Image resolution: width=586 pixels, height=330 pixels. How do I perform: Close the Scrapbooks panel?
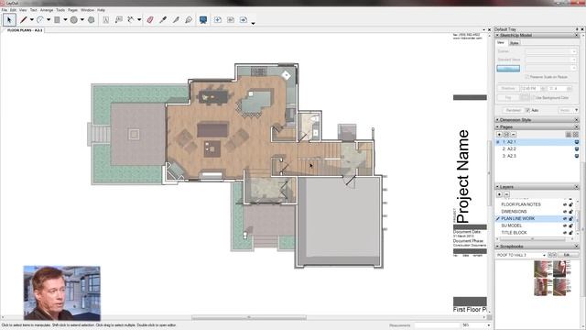[576, 247]
